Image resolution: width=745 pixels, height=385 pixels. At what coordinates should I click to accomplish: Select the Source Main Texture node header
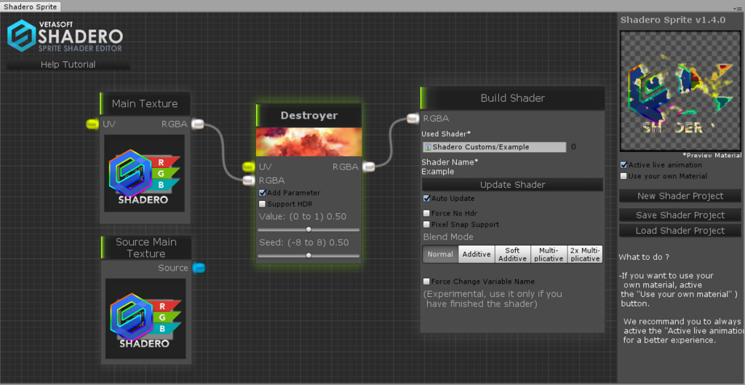pyautogui.click(x=146, y=247)
